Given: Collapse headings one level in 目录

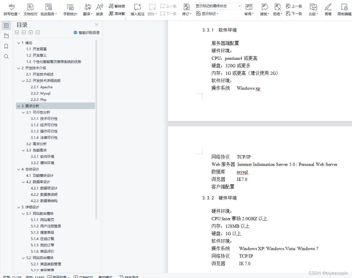Looking at the screenshot, I should [x=24, y=32].
